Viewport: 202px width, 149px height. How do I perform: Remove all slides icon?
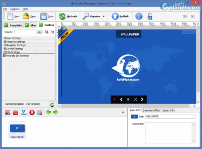tap(40, 112)
